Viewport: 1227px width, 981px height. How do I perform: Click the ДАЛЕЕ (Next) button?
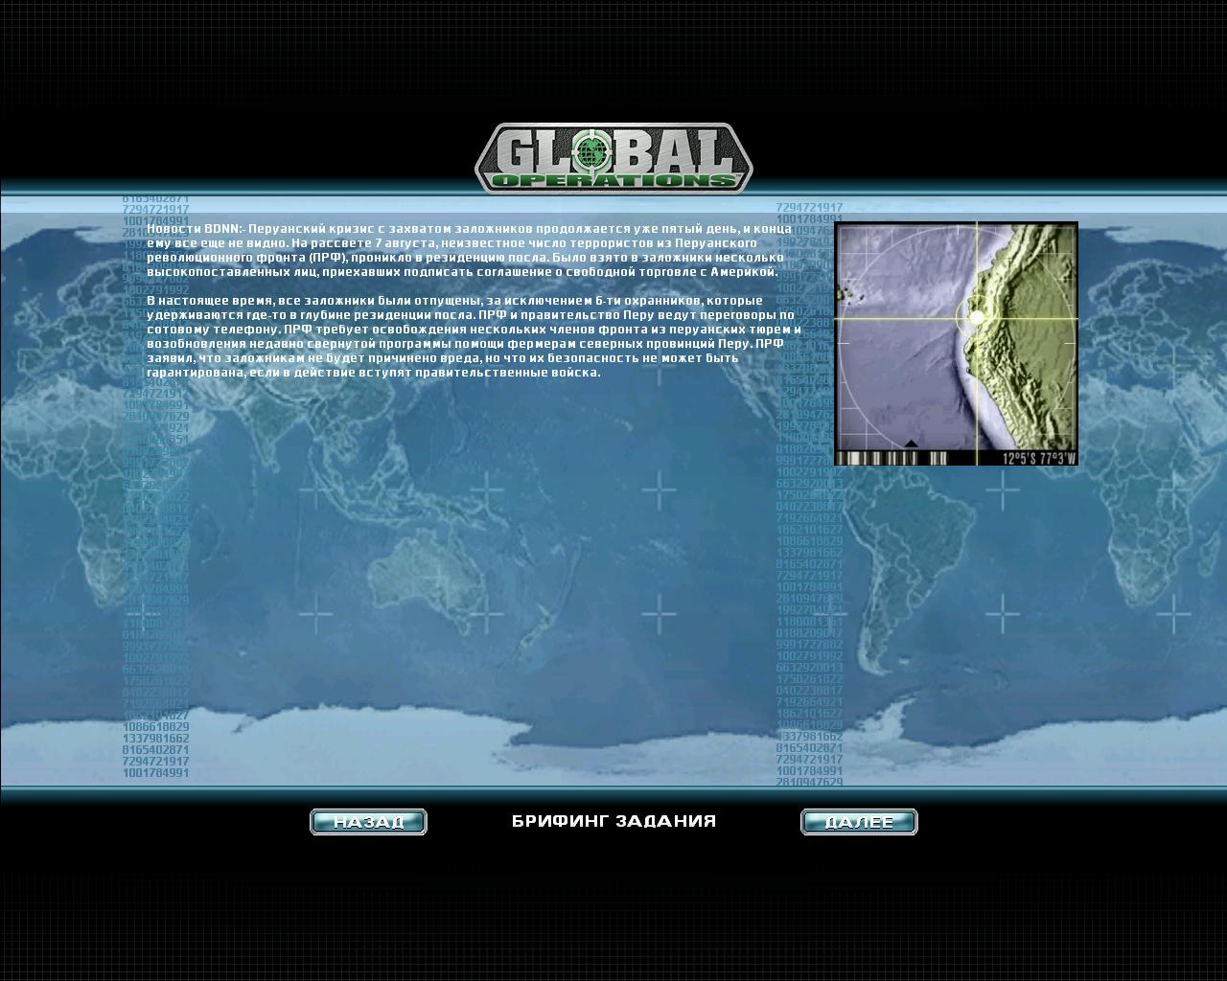859,822
